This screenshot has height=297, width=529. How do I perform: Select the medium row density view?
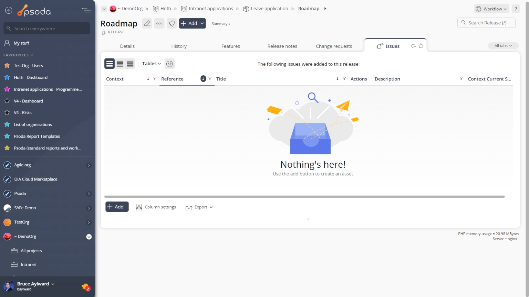point(120,64)
